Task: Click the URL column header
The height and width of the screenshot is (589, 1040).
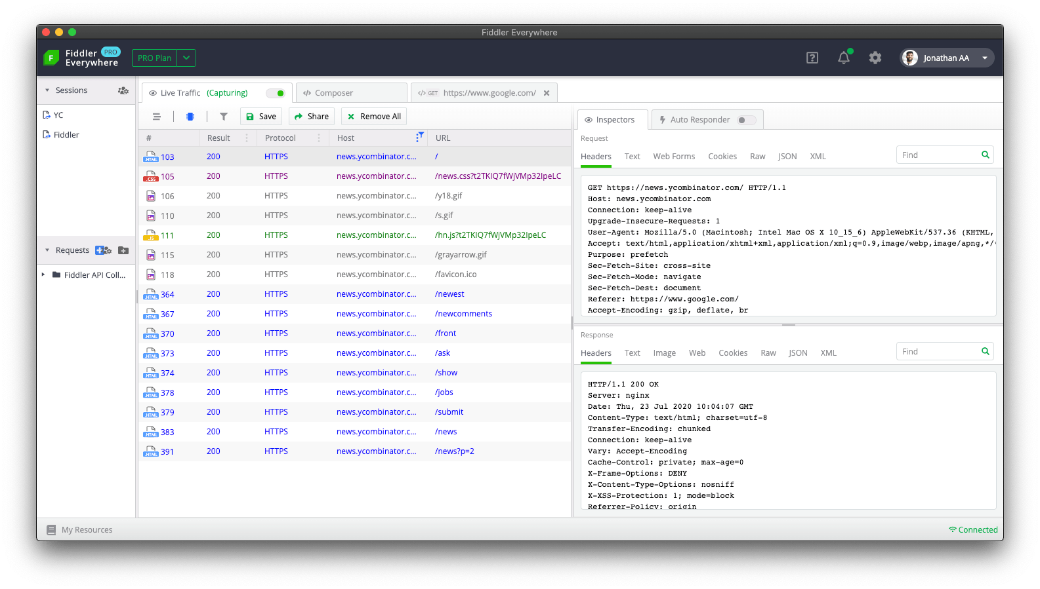Action: [499, 138]
